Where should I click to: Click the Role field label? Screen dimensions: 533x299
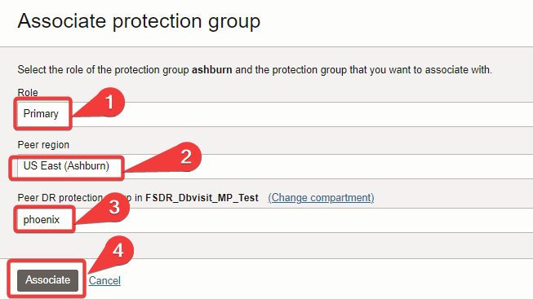click(x=28, y=92)
